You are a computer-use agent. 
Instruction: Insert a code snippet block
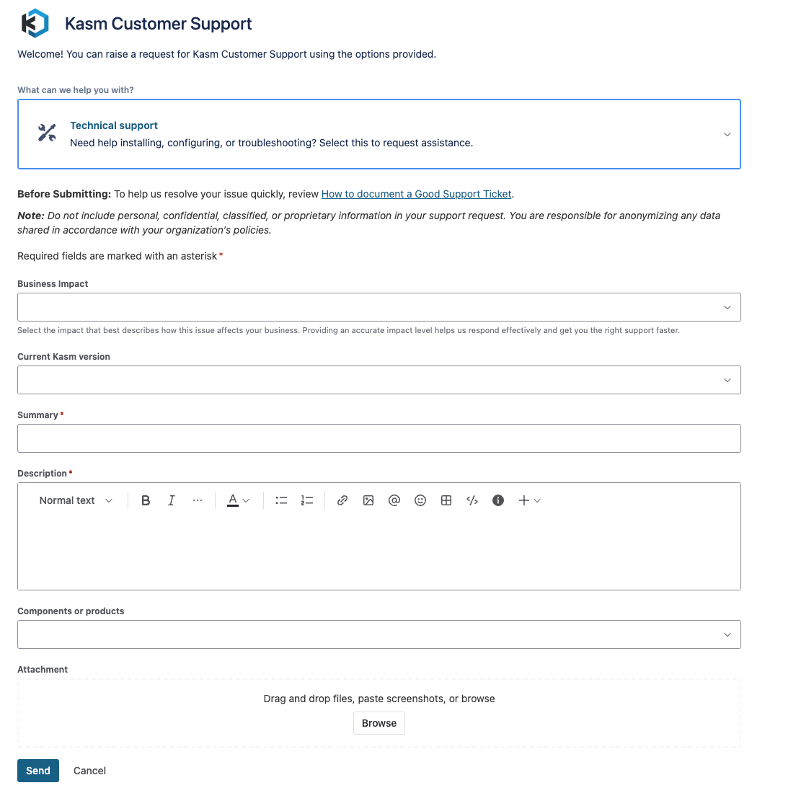coord(472,500)
